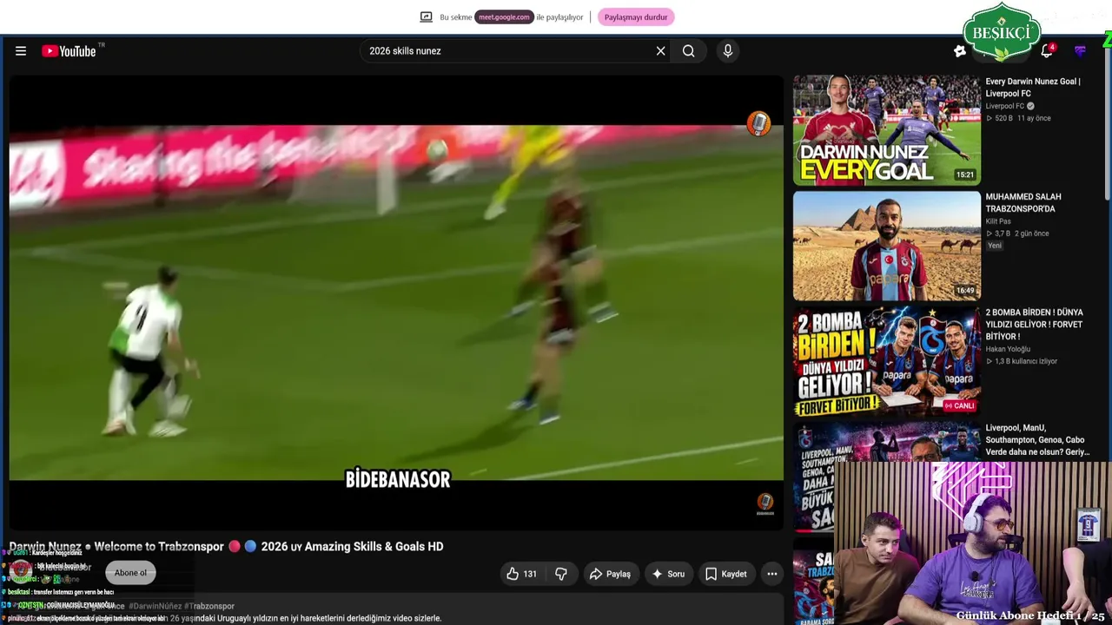Dislike the Darwin Nunez video
Screen dimensions: 1112x625
coord(561,574)
